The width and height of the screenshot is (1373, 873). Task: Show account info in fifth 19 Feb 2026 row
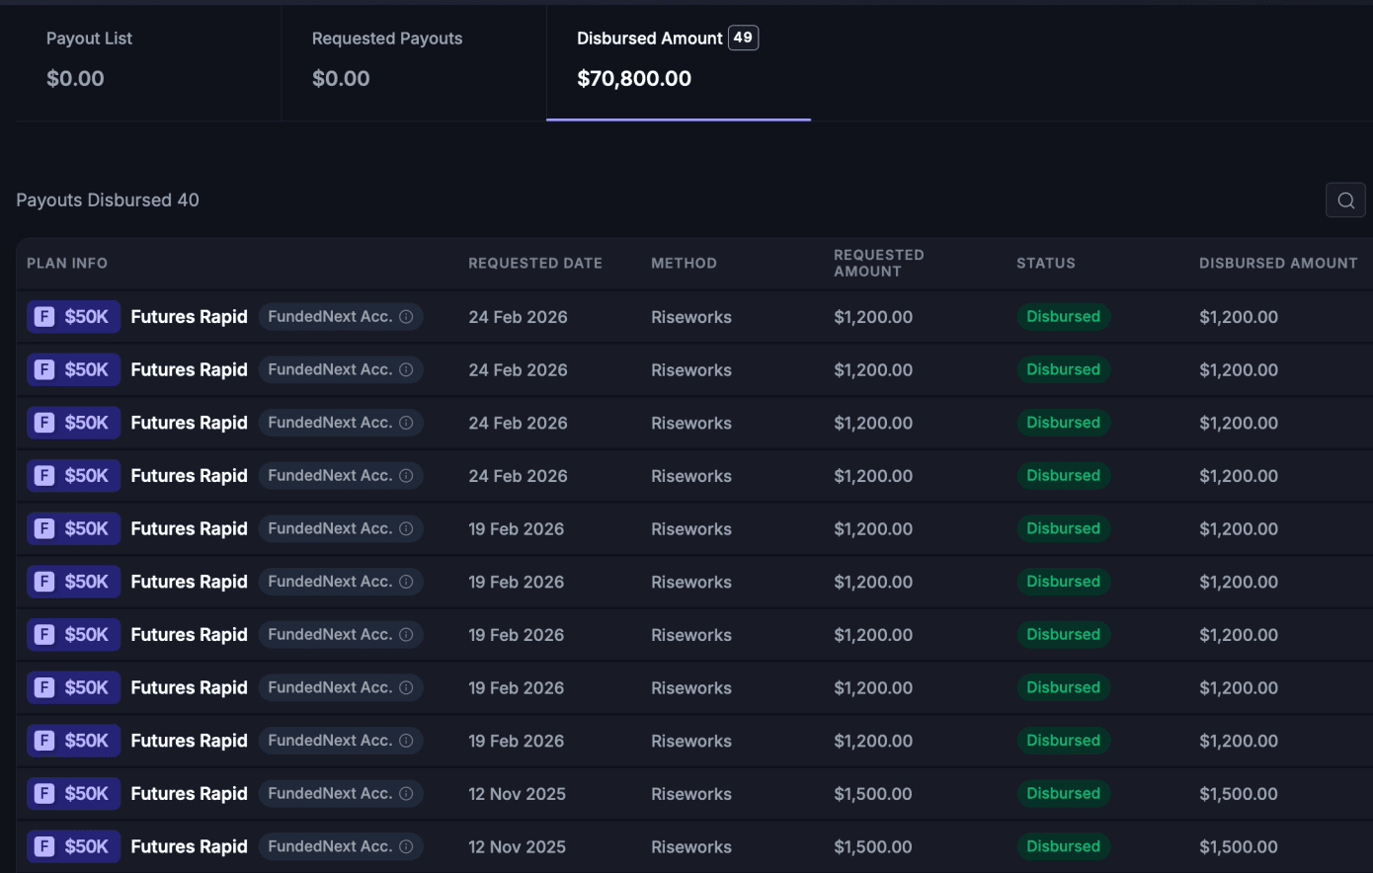pyautogui.click(x=406, y=741)
